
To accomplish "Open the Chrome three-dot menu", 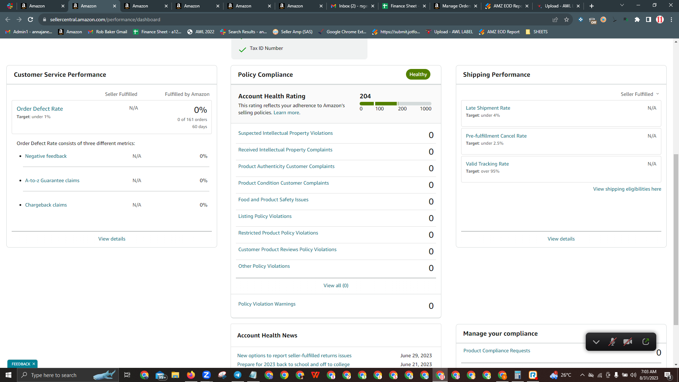I will [671, 19].
